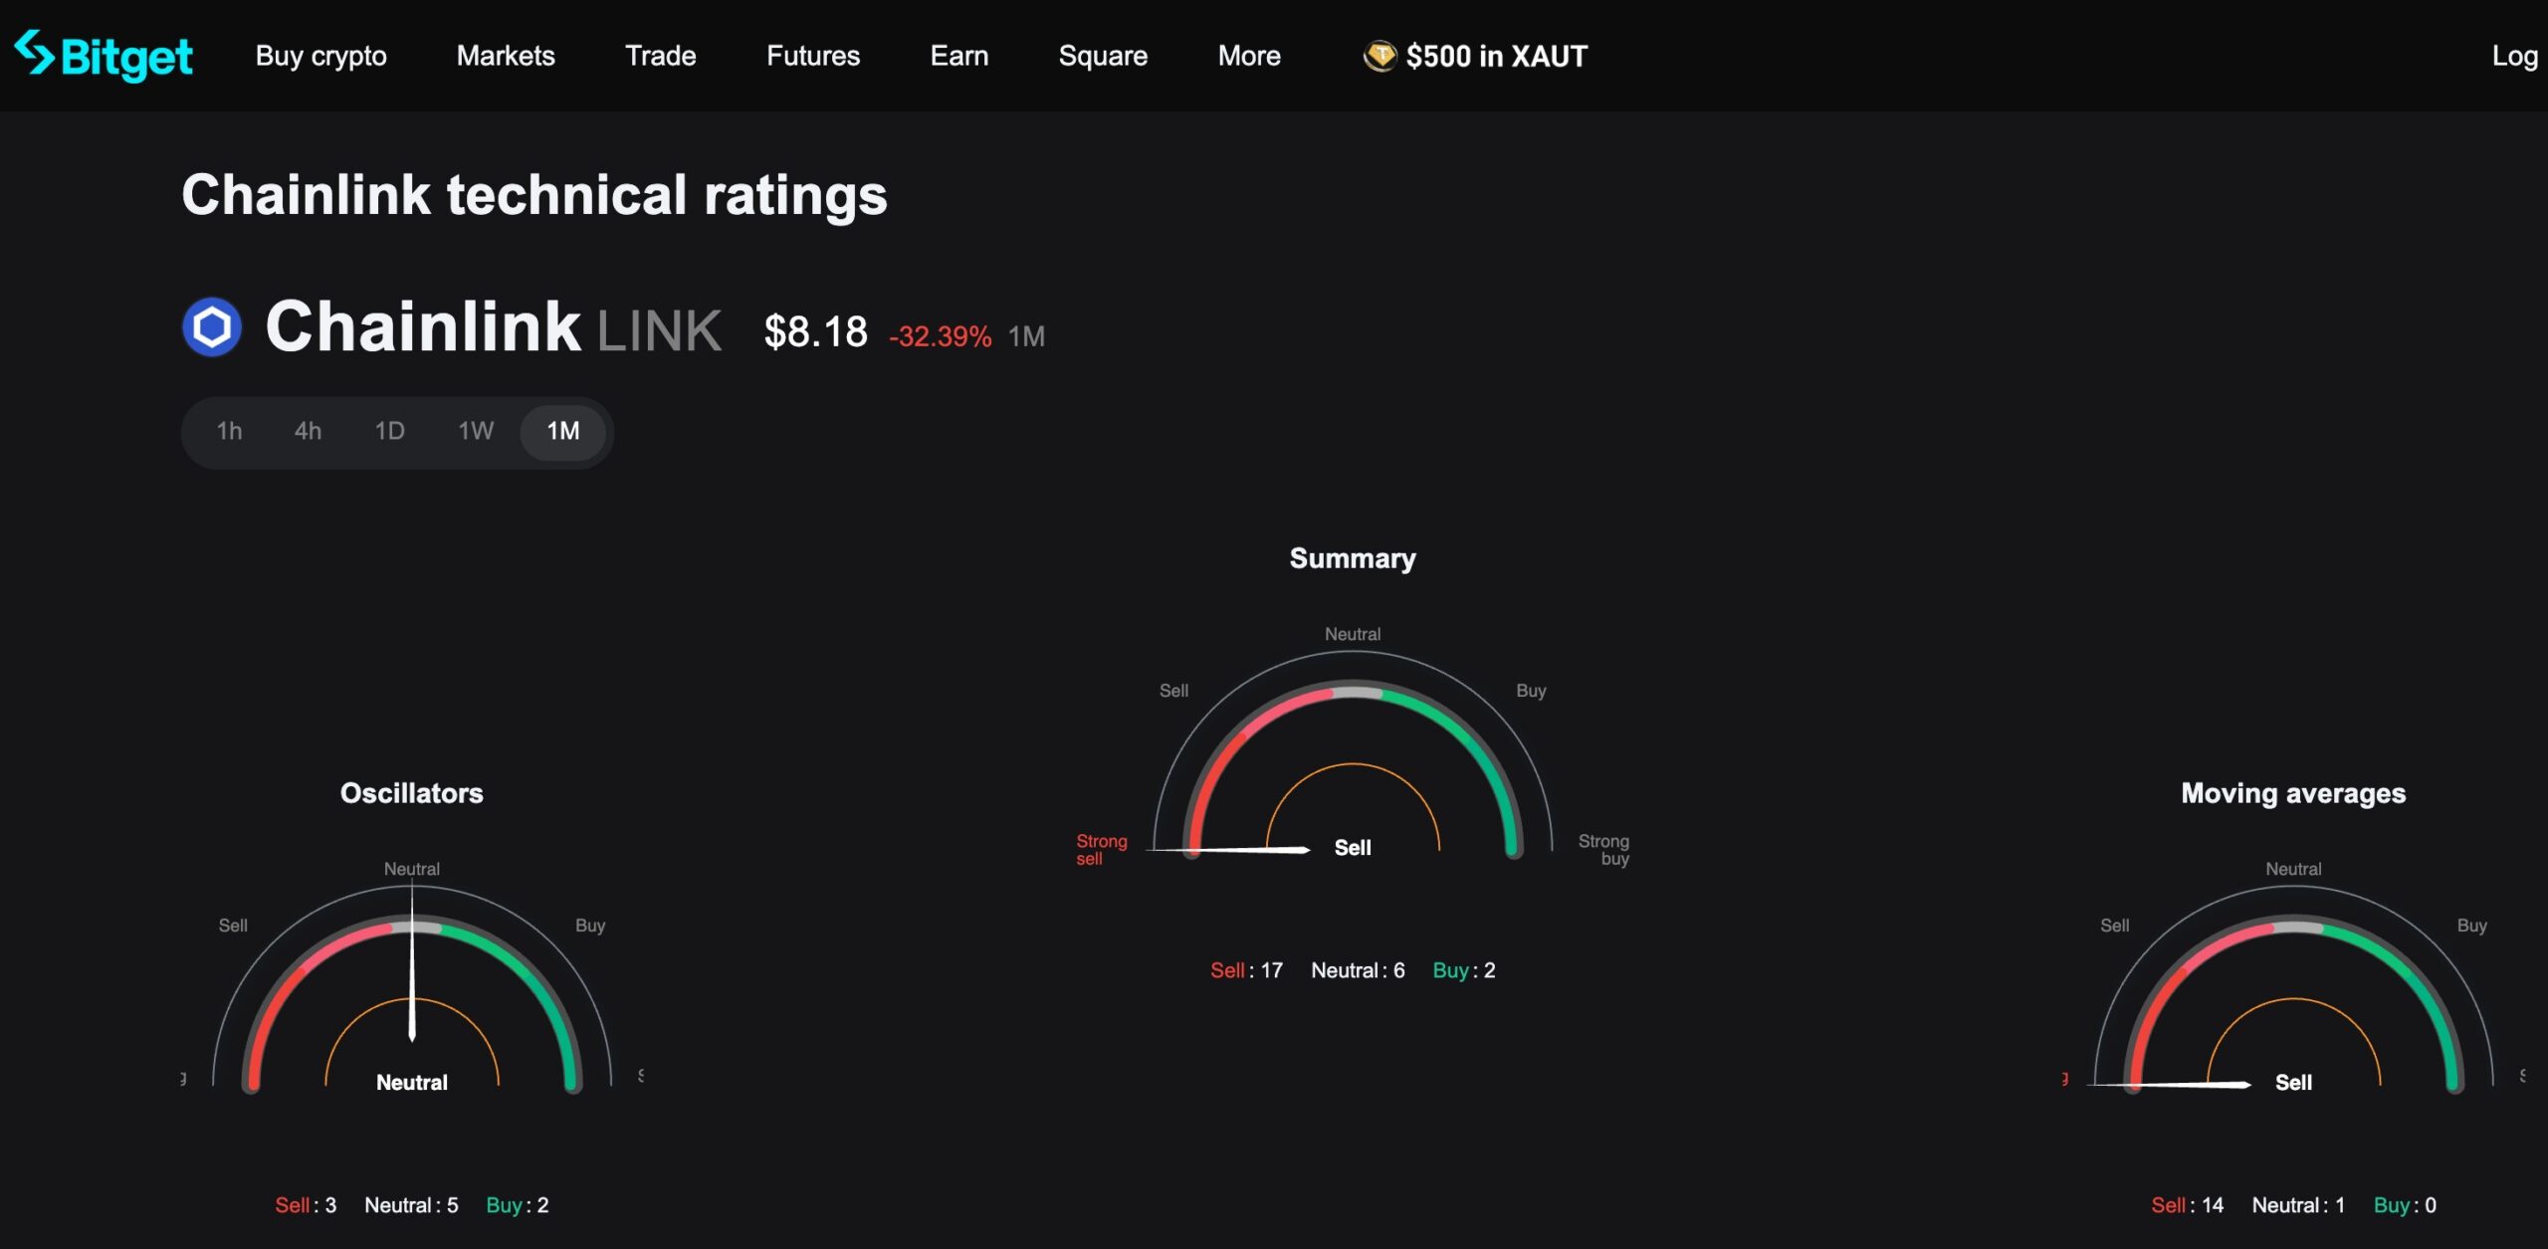This screenshot has width=2548, height=1249.
Task: Open the Earn menu
Action: point(958,56)
